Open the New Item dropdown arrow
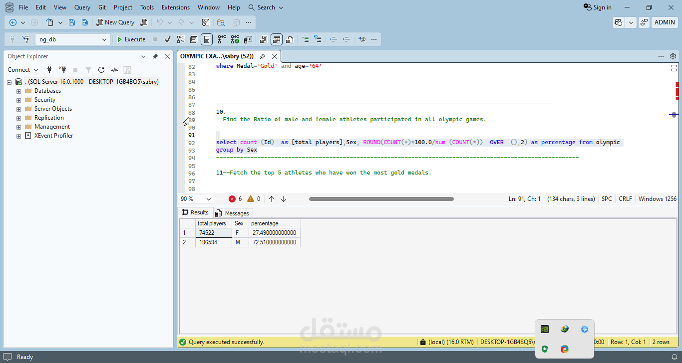The width and height of the screenshot is (682, 363). point(60,22)
